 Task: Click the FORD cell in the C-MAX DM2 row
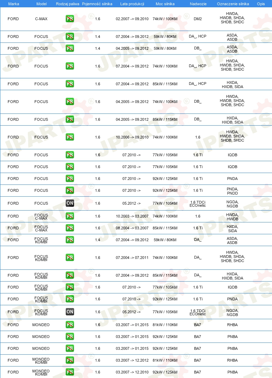pyautogui.click(x=13, y=19)
